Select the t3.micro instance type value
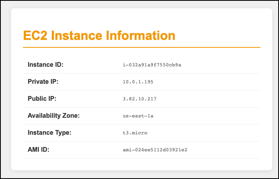This screenshot has width=279, height=179. [135, 133]
